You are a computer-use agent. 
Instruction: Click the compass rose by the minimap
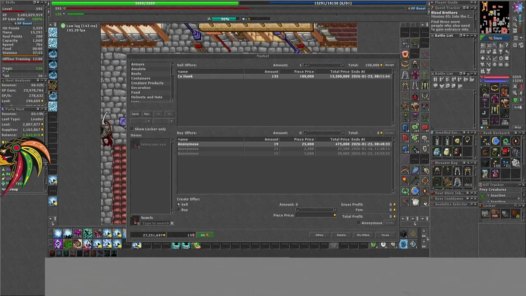click(518, 7)
